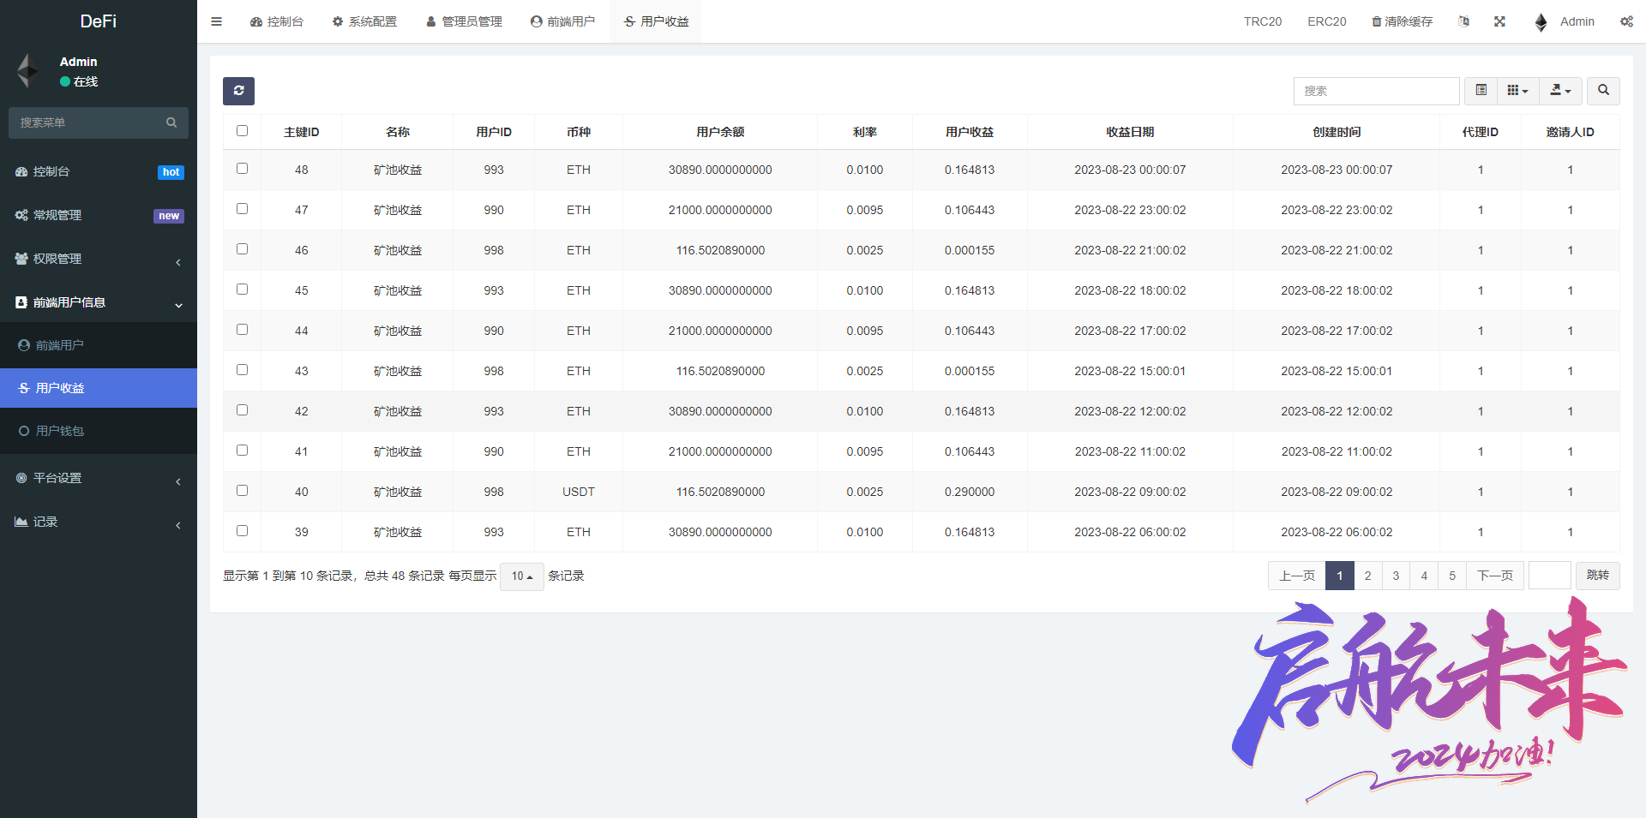Screen dimensions: 1646x818
Task: Toggle fullscreen mode icon
Action: tap(1499, 21)
